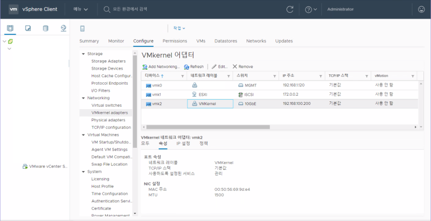The width and height of the screenshot is (431, 221).
Task: Open the help menu icon
Action: tap(309, 9)
